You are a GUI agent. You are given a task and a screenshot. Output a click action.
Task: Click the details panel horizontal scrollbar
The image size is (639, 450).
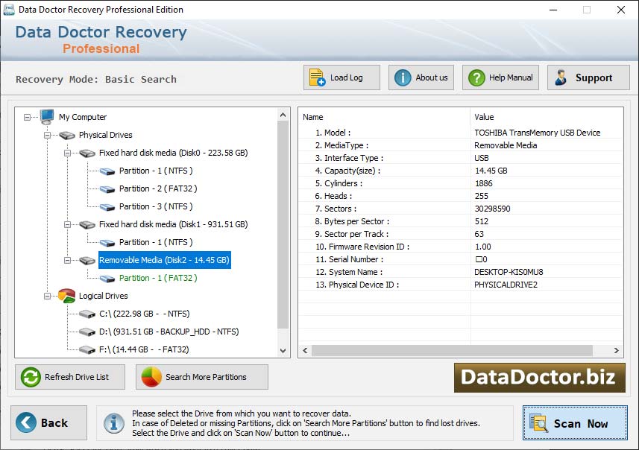(x=452, y=350)
